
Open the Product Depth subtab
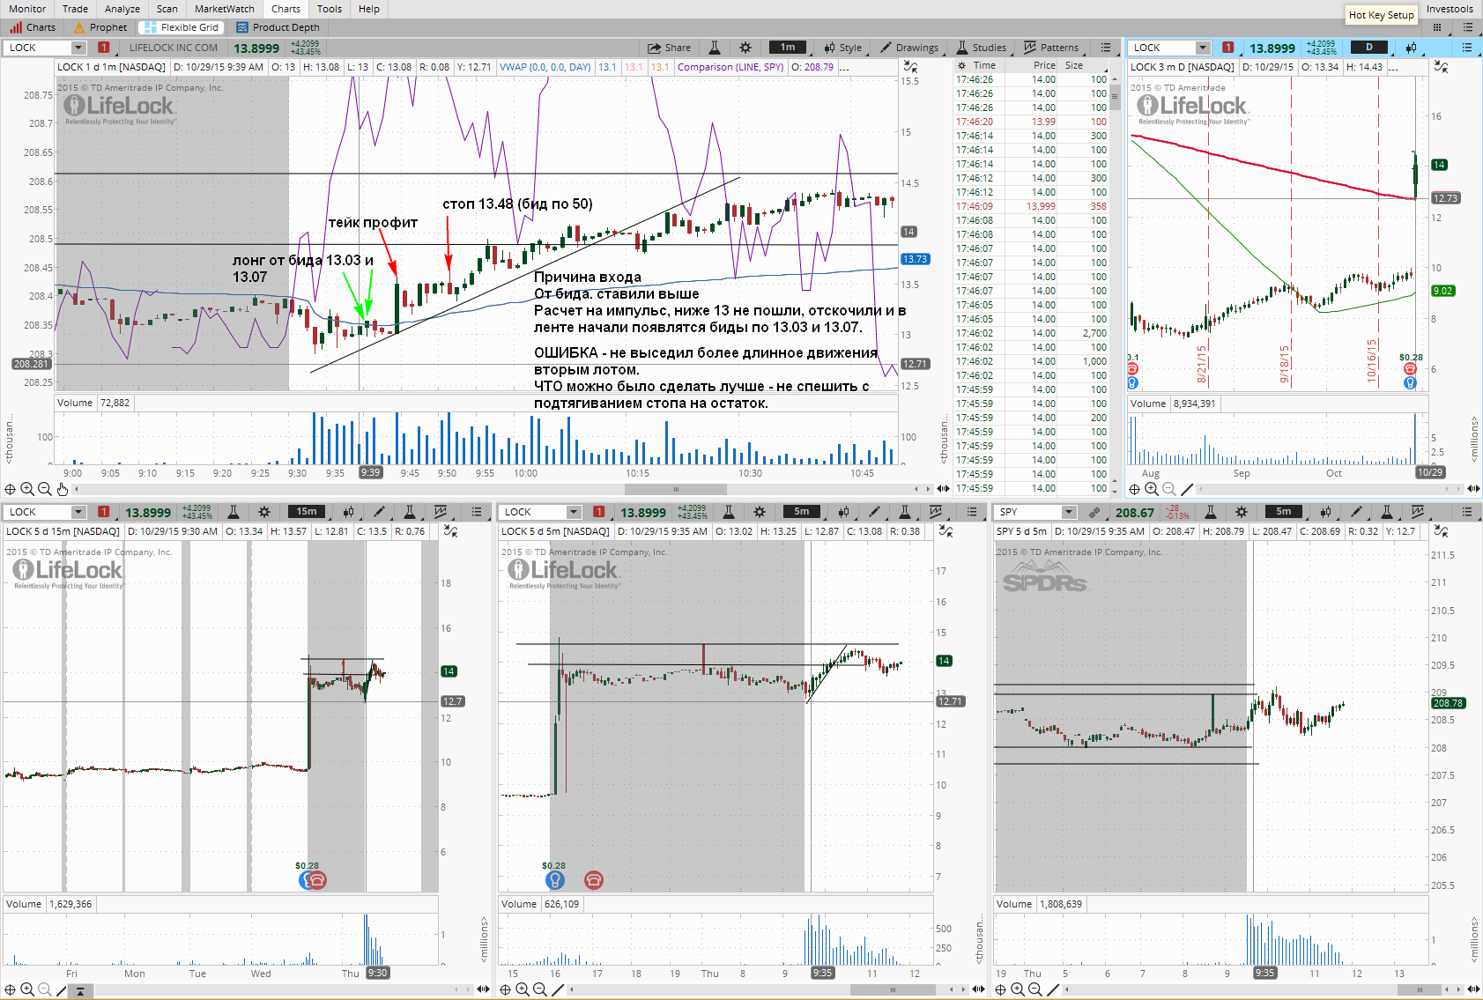click(x=278, y=27)
